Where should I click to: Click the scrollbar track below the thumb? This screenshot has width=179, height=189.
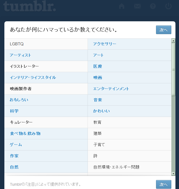[173, 134]
